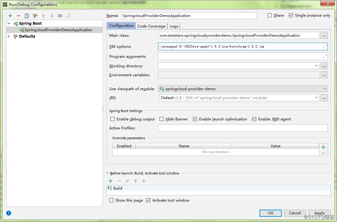Image resolution: width=337 pixels, height=222 pixels.
Task: Collapse the Before launch section
Action: click(x=108, y=173)
